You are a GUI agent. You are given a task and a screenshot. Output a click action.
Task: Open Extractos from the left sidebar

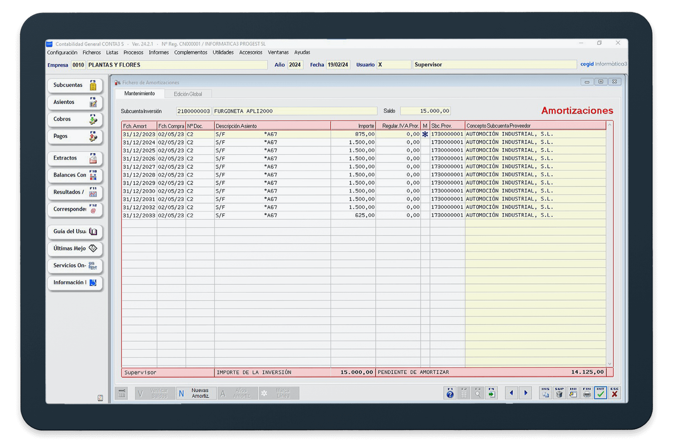pos(75,158)
